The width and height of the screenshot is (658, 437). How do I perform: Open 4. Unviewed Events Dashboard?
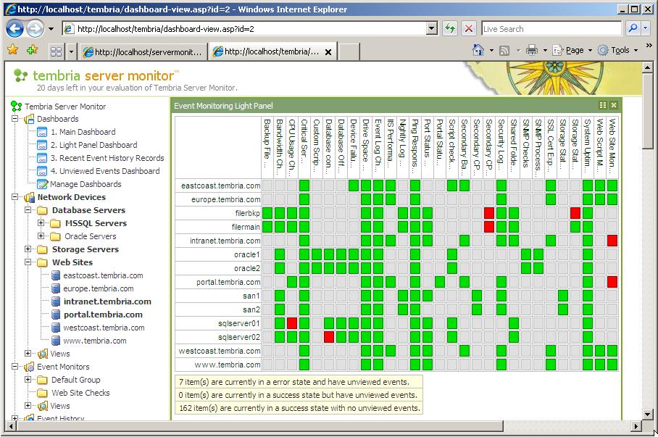(105, 171)
